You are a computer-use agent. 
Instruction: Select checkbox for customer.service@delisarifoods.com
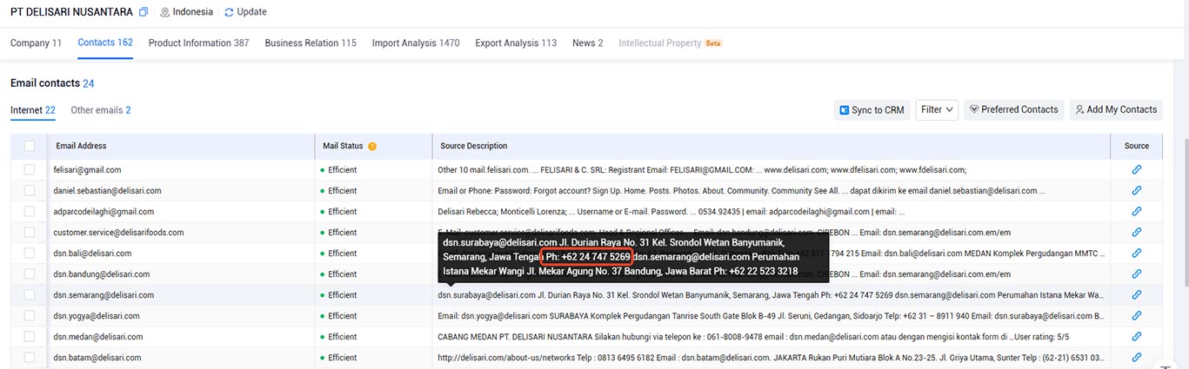(x=30, y=233)
